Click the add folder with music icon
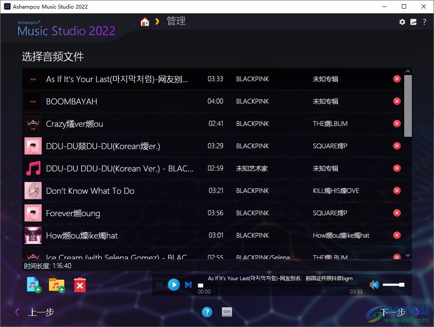 (x=57, y=284)
